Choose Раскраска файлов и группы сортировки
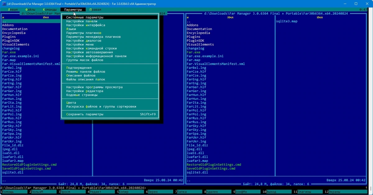The width and height of the screenshot is (373, 195). pos(110,107)
